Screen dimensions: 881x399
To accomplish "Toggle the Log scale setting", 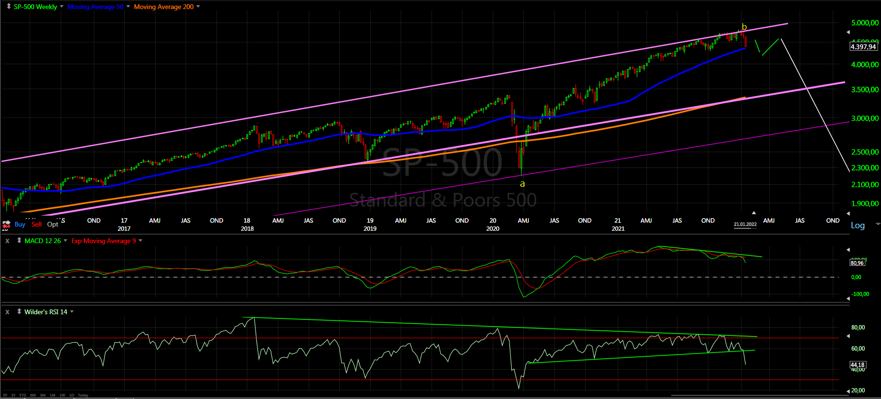I will pos(858,226).
